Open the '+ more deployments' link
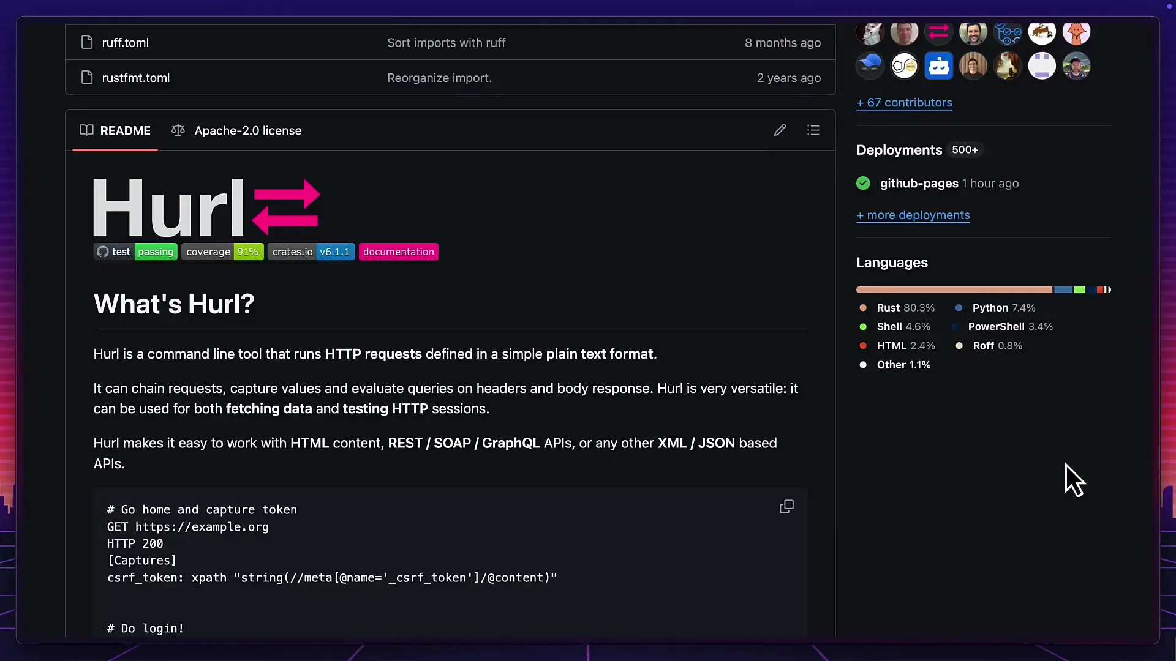Viewport: 1176px width, 661px height. (913, 215)
